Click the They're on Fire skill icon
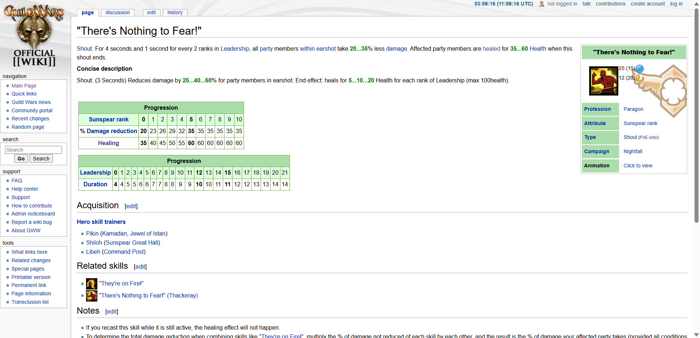Viewport: 700px width, 338px height. [92, 284]
